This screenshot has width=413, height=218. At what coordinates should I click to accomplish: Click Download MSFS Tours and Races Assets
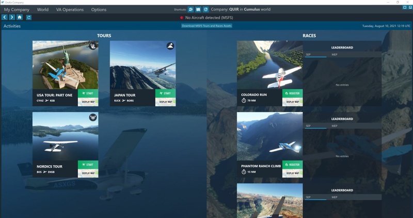coord(206,26)
